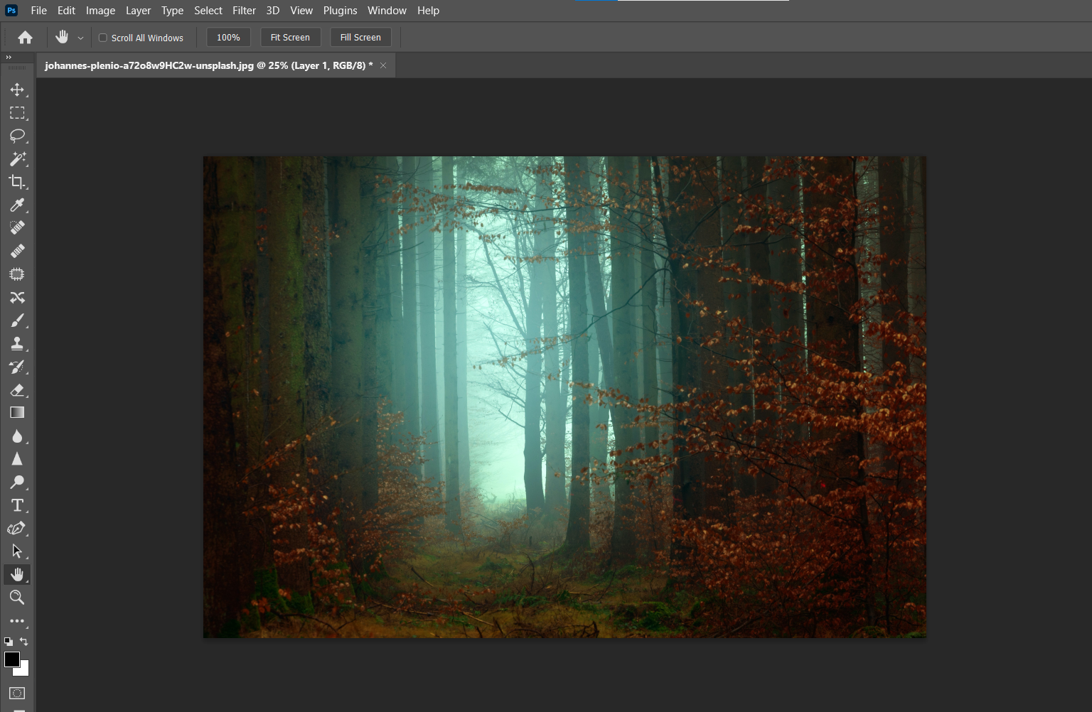
Task: Select the Pen tool
Action: pyautogui.click(x=17, y=528)
